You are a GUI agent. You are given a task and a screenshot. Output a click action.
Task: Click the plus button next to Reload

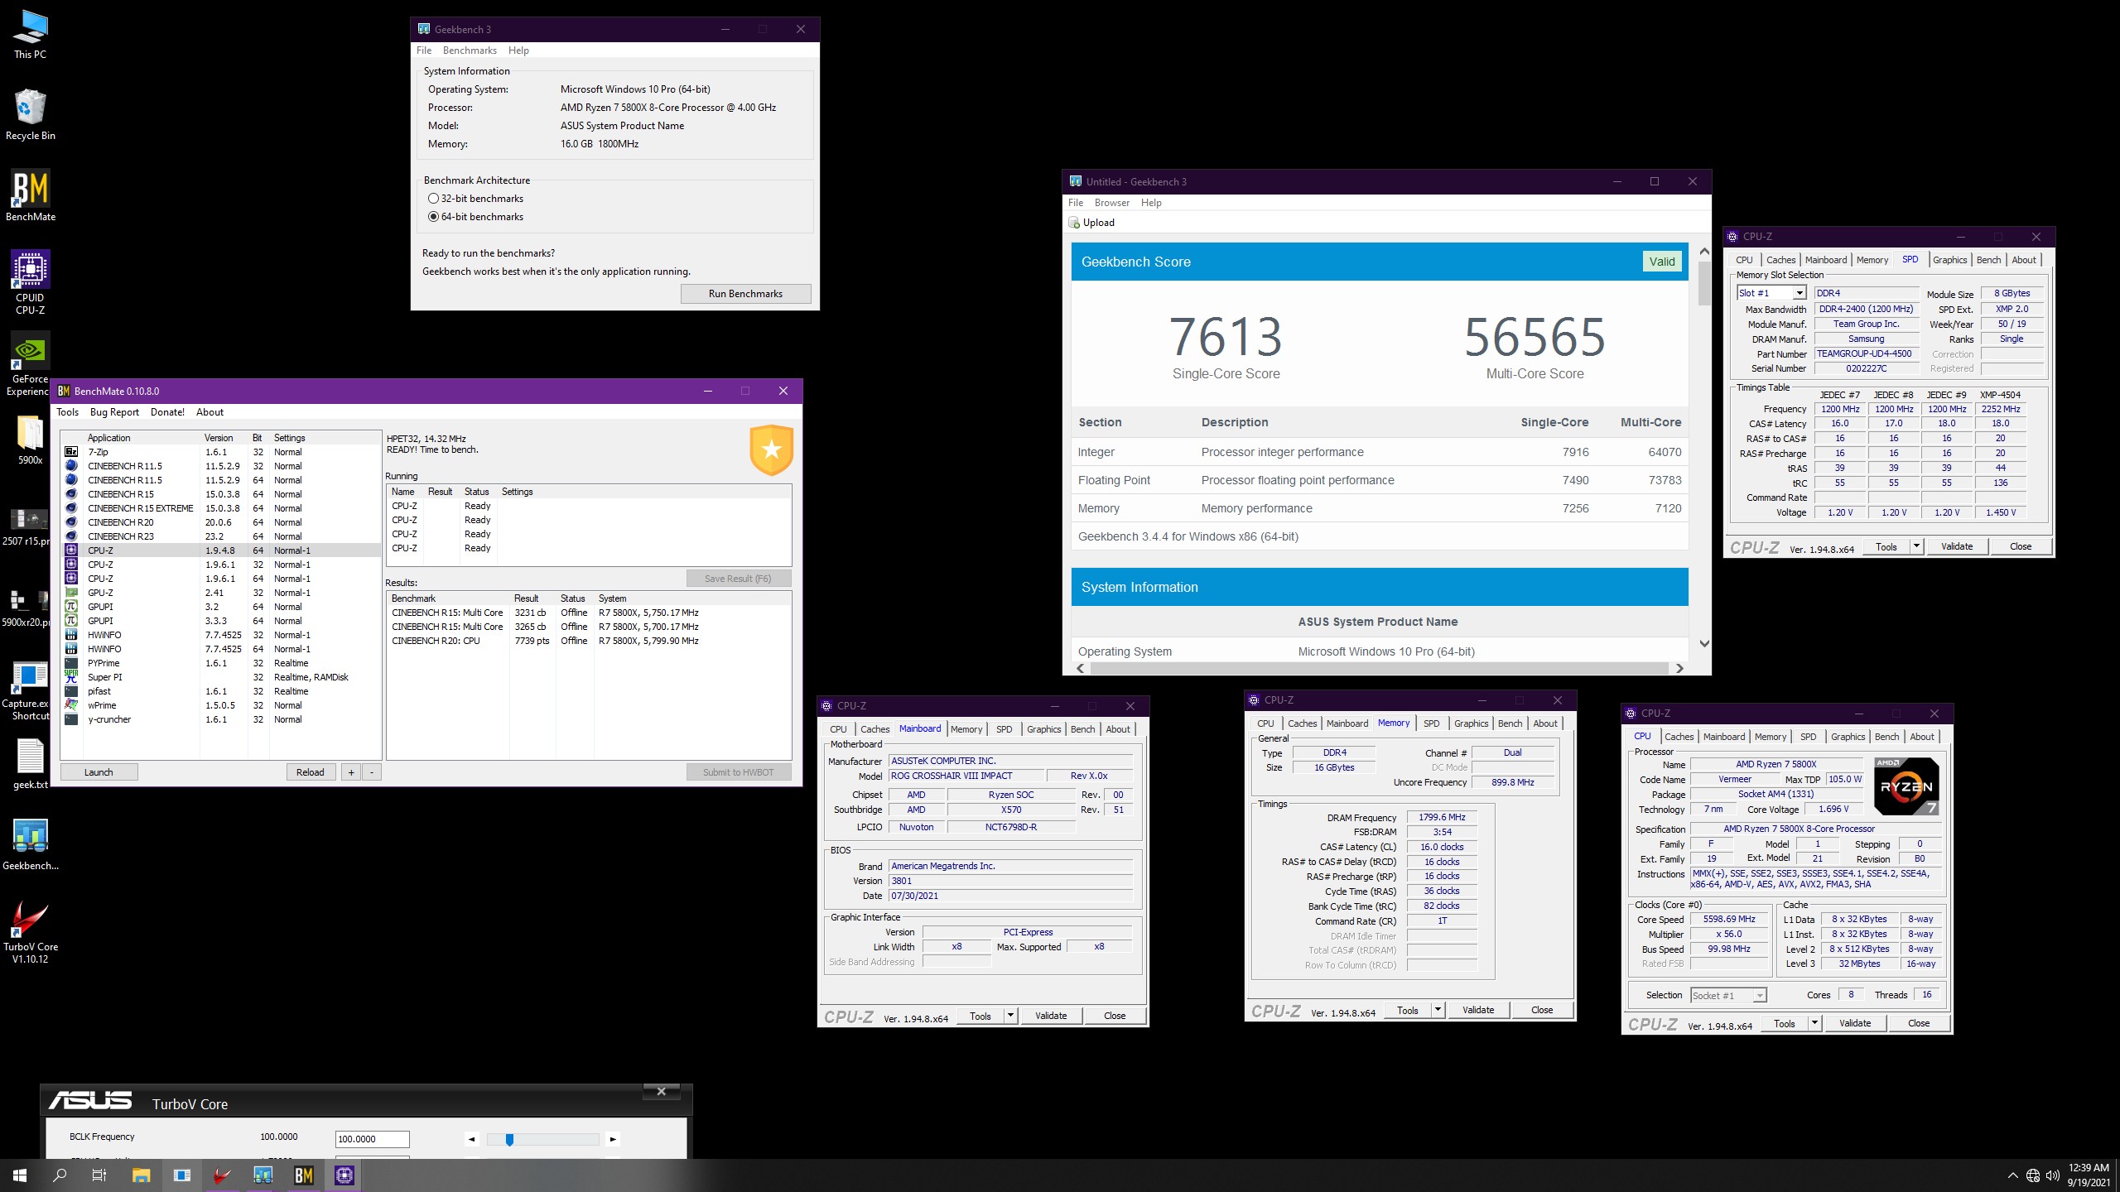(351, 772)
